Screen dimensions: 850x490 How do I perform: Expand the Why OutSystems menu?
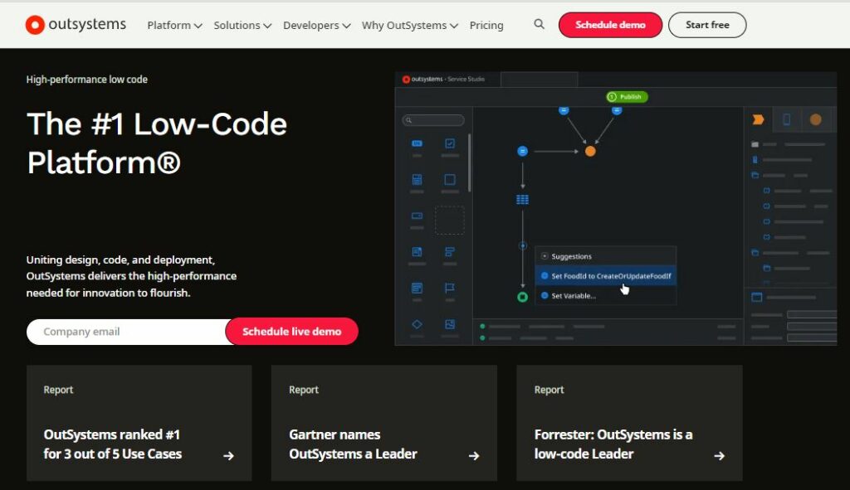point(410,26)
